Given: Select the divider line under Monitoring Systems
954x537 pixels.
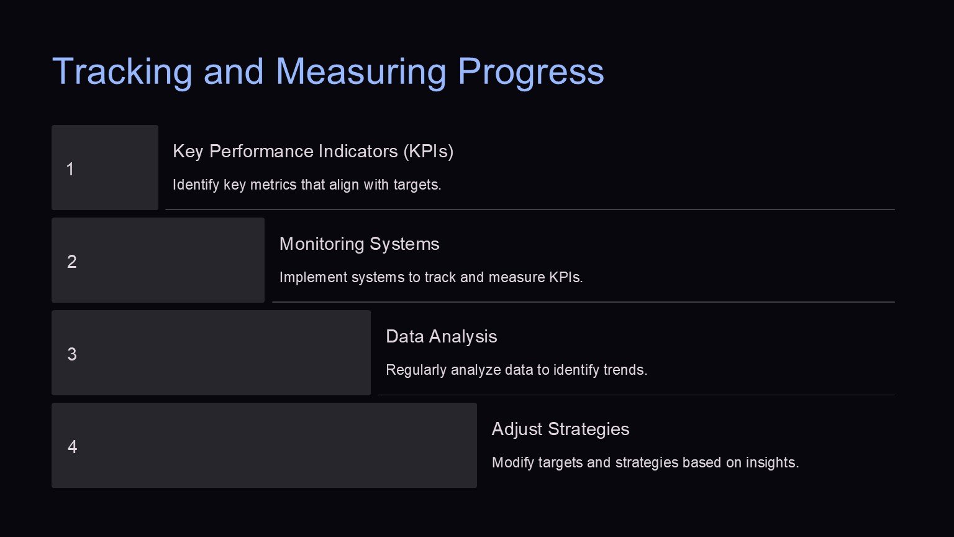Looking at the screenshot, I should pos(583,302).
